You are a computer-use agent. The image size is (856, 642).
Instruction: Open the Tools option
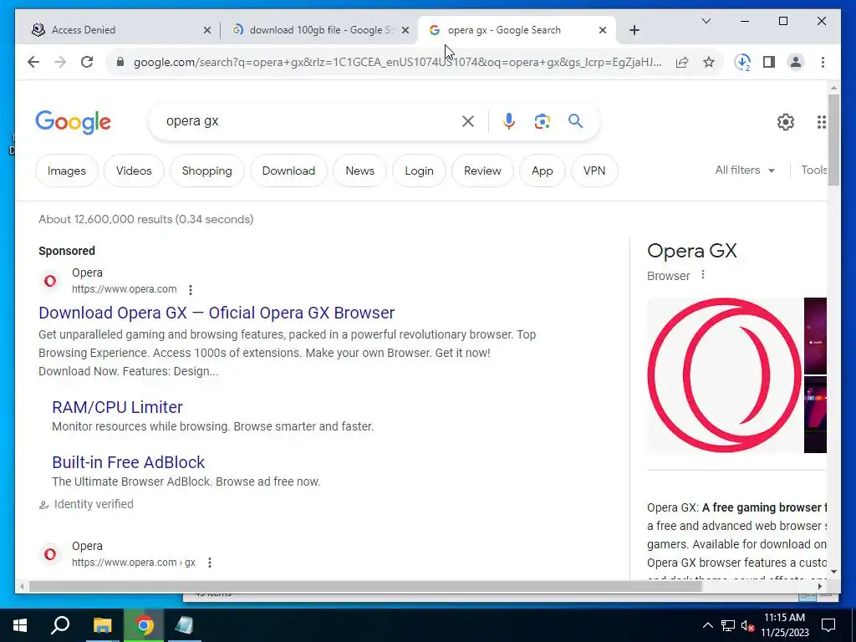[x=813, y=171]
